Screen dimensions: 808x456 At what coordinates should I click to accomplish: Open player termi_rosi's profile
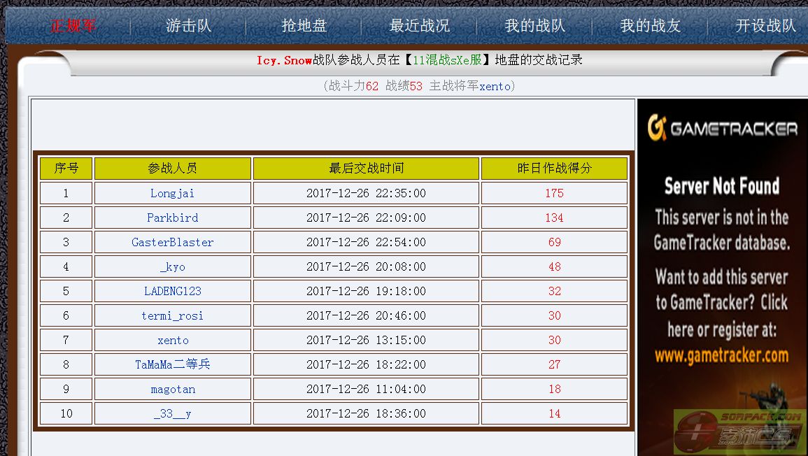pos(173,316)
